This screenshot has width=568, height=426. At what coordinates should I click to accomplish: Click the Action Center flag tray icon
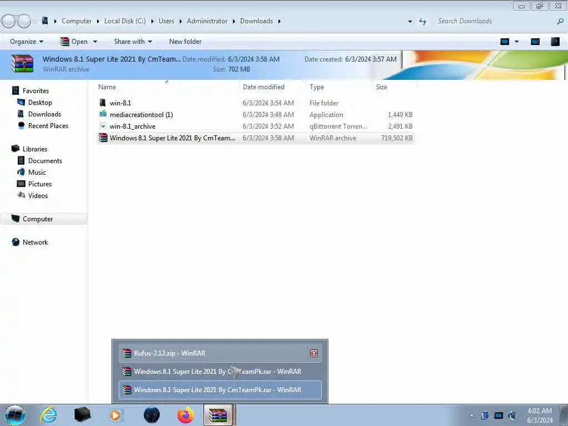coord(485,415)
